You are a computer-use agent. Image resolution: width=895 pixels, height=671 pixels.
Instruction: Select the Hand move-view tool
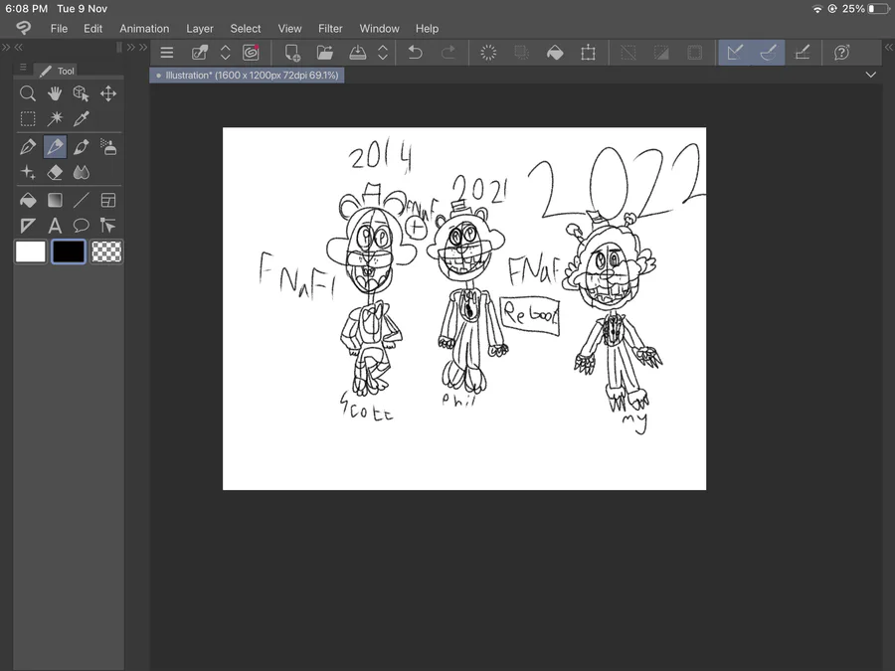(55, 93)
